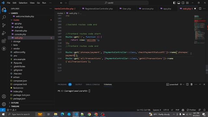Maximize the terminal panel size
Screen dimensions: 208x117
click(200, 84)
